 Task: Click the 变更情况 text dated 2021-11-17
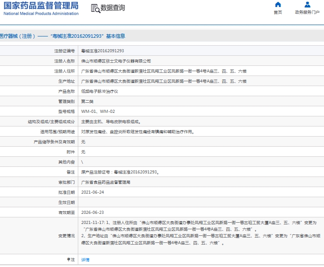(200, 233)
